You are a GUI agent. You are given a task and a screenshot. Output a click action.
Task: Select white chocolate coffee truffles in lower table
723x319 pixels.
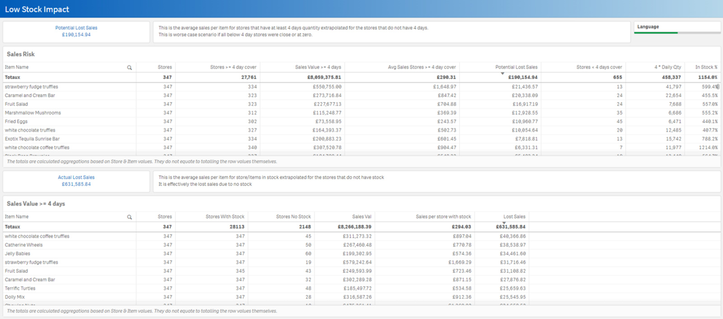point(37,236)
